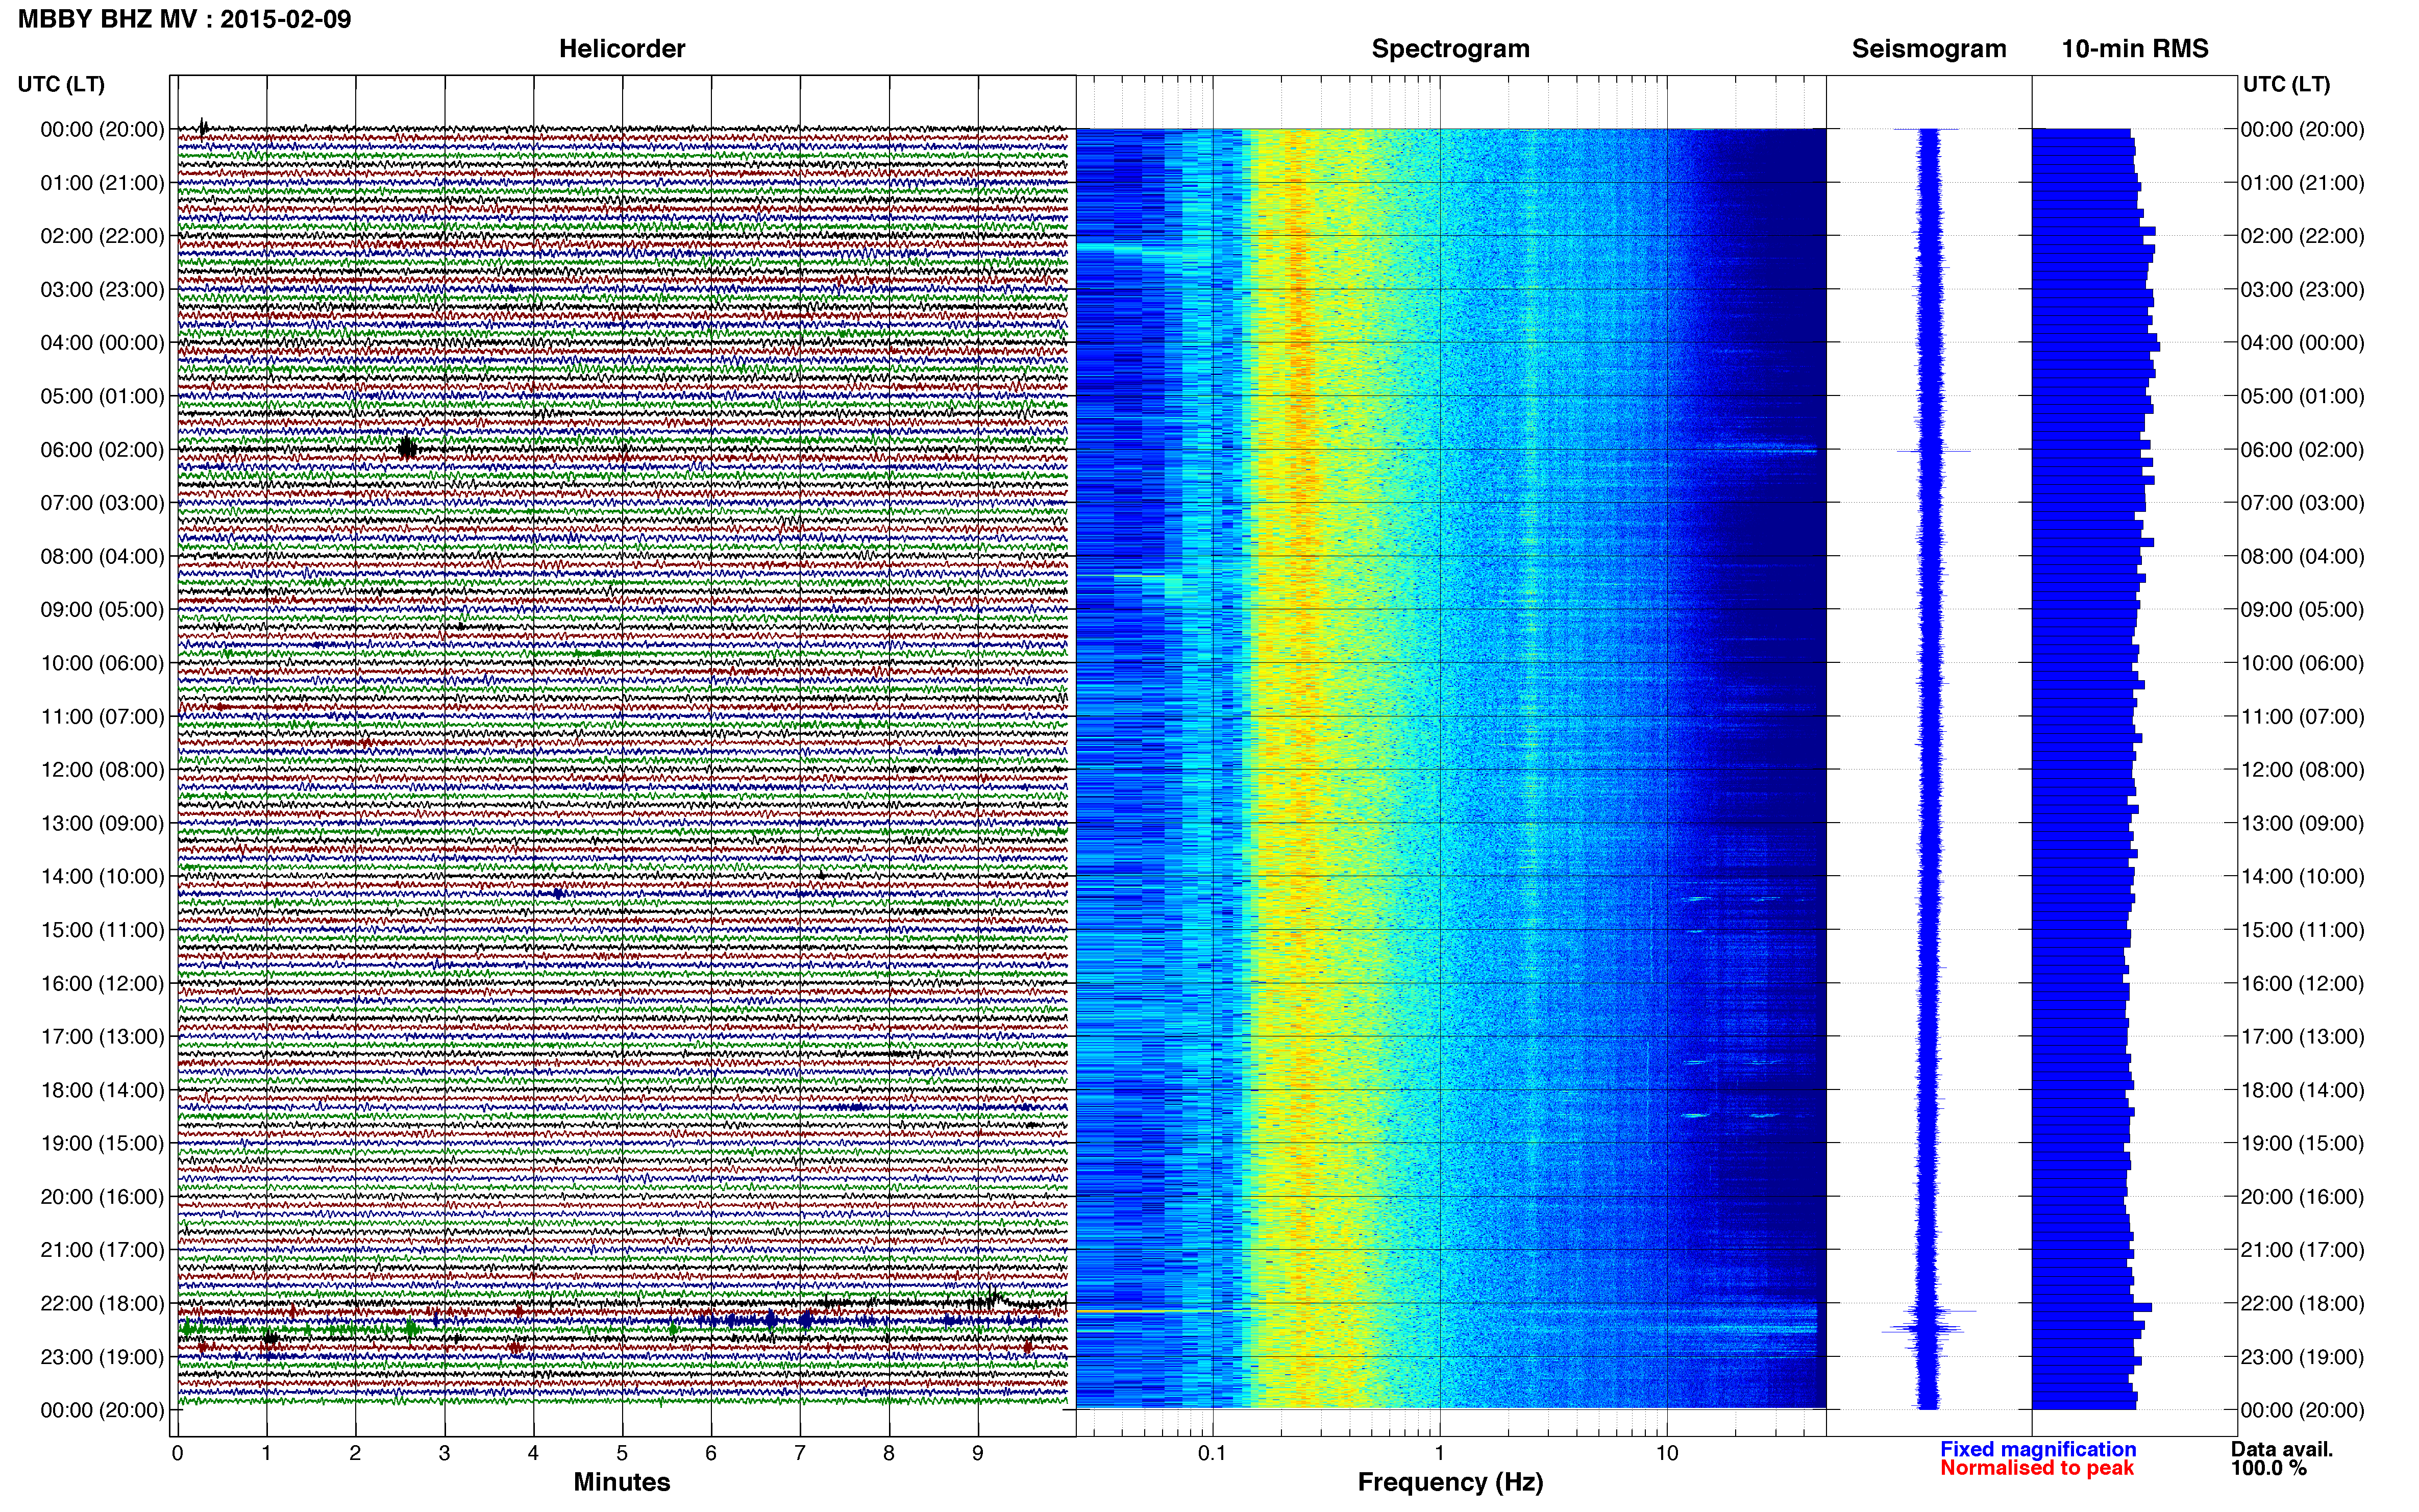Click the left 'UTC (LT)' axis label
The image size is (2419, 1512).
pos(61,84)
